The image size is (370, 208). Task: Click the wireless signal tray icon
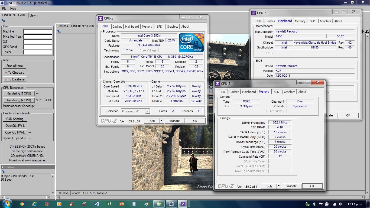(334, 204)
